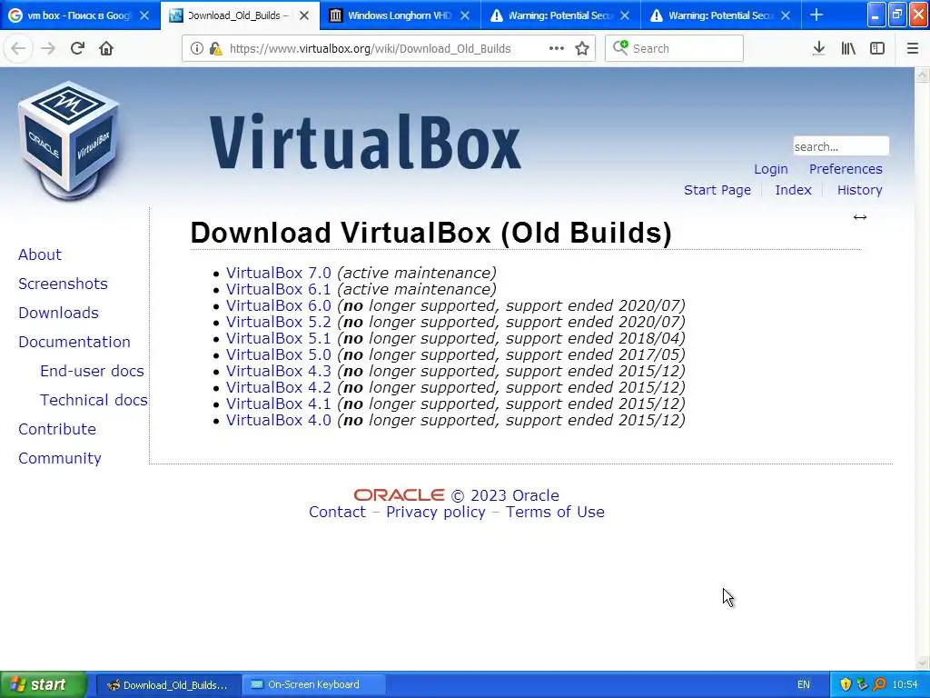930x698 pixels.
Task: Open the VirtualBox 4.0 builds link
Action: click(x=278, y=420)
